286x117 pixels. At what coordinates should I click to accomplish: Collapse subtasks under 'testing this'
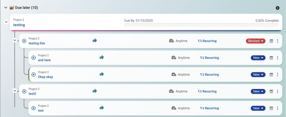pos(15,40)
